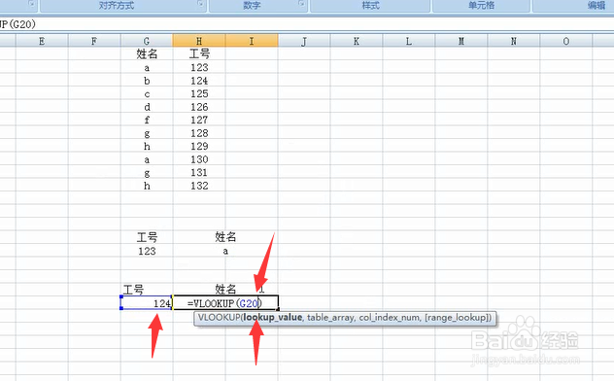
Task: Open the 对齐方式 group dialog launcher
Action: [201, 4]
